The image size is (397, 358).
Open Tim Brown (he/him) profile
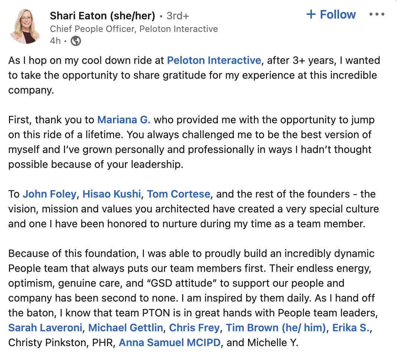[x=276, y=328]
